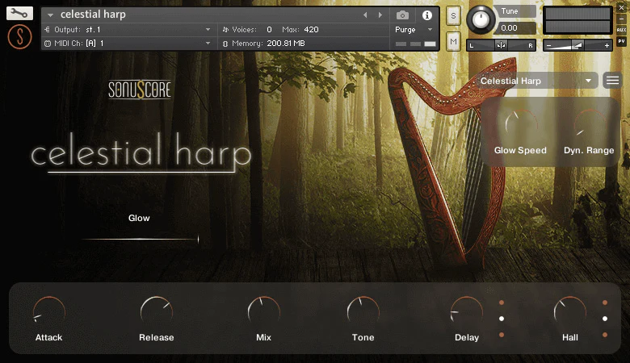This screenshot has height=363, width=630.
Task: Click the Tune knob
Action: pos(481,19)
